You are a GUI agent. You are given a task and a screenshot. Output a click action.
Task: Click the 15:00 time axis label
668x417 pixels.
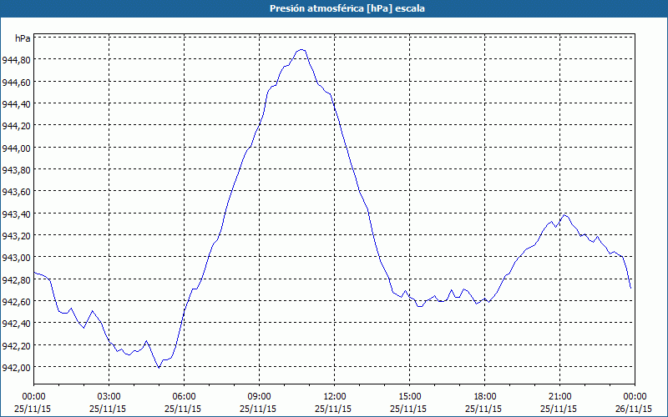coord(409,397)
